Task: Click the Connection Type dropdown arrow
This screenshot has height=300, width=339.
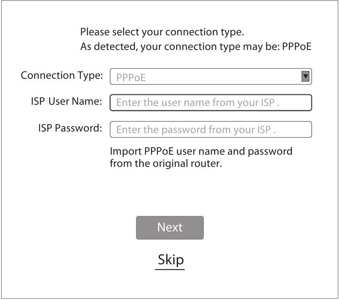Action: click(x=305, y=76)
